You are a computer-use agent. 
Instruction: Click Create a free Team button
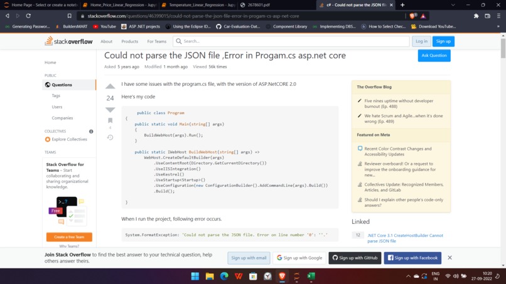[69, 237]
